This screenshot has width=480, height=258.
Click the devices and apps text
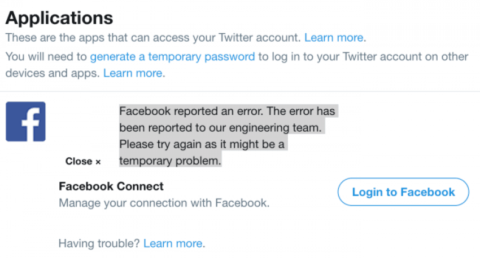coord(53,73)
